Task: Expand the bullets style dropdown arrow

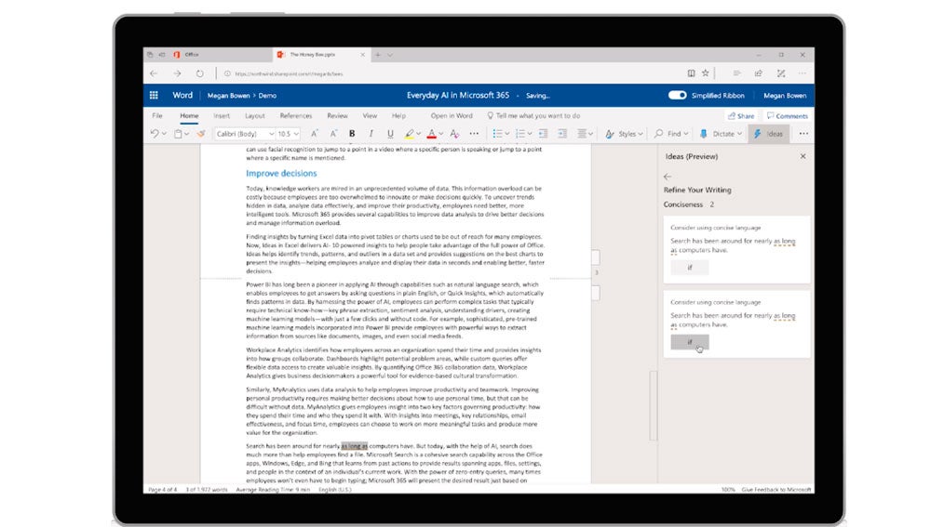Action: point(507,134)
